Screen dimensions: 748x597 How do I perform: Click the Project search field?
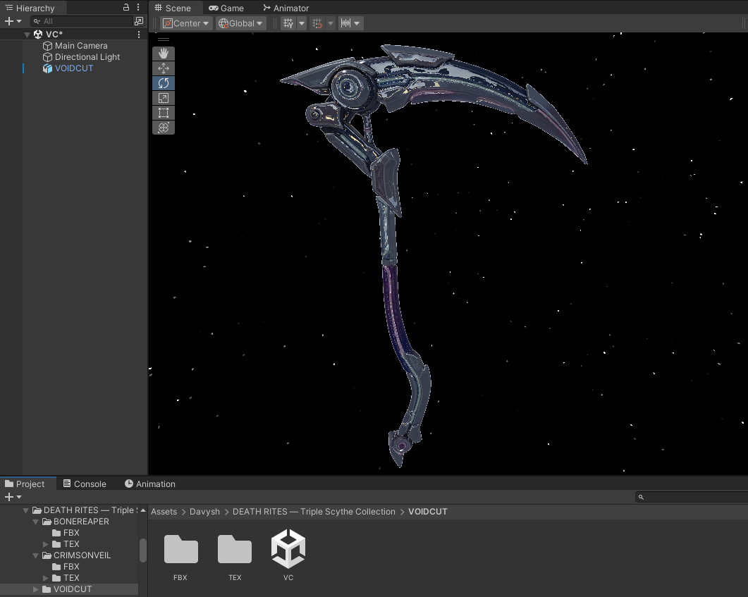click(692, 498)
